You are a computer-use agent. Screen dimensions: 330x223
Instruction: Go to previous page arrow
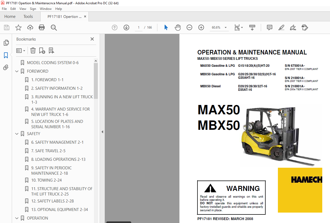115,28
